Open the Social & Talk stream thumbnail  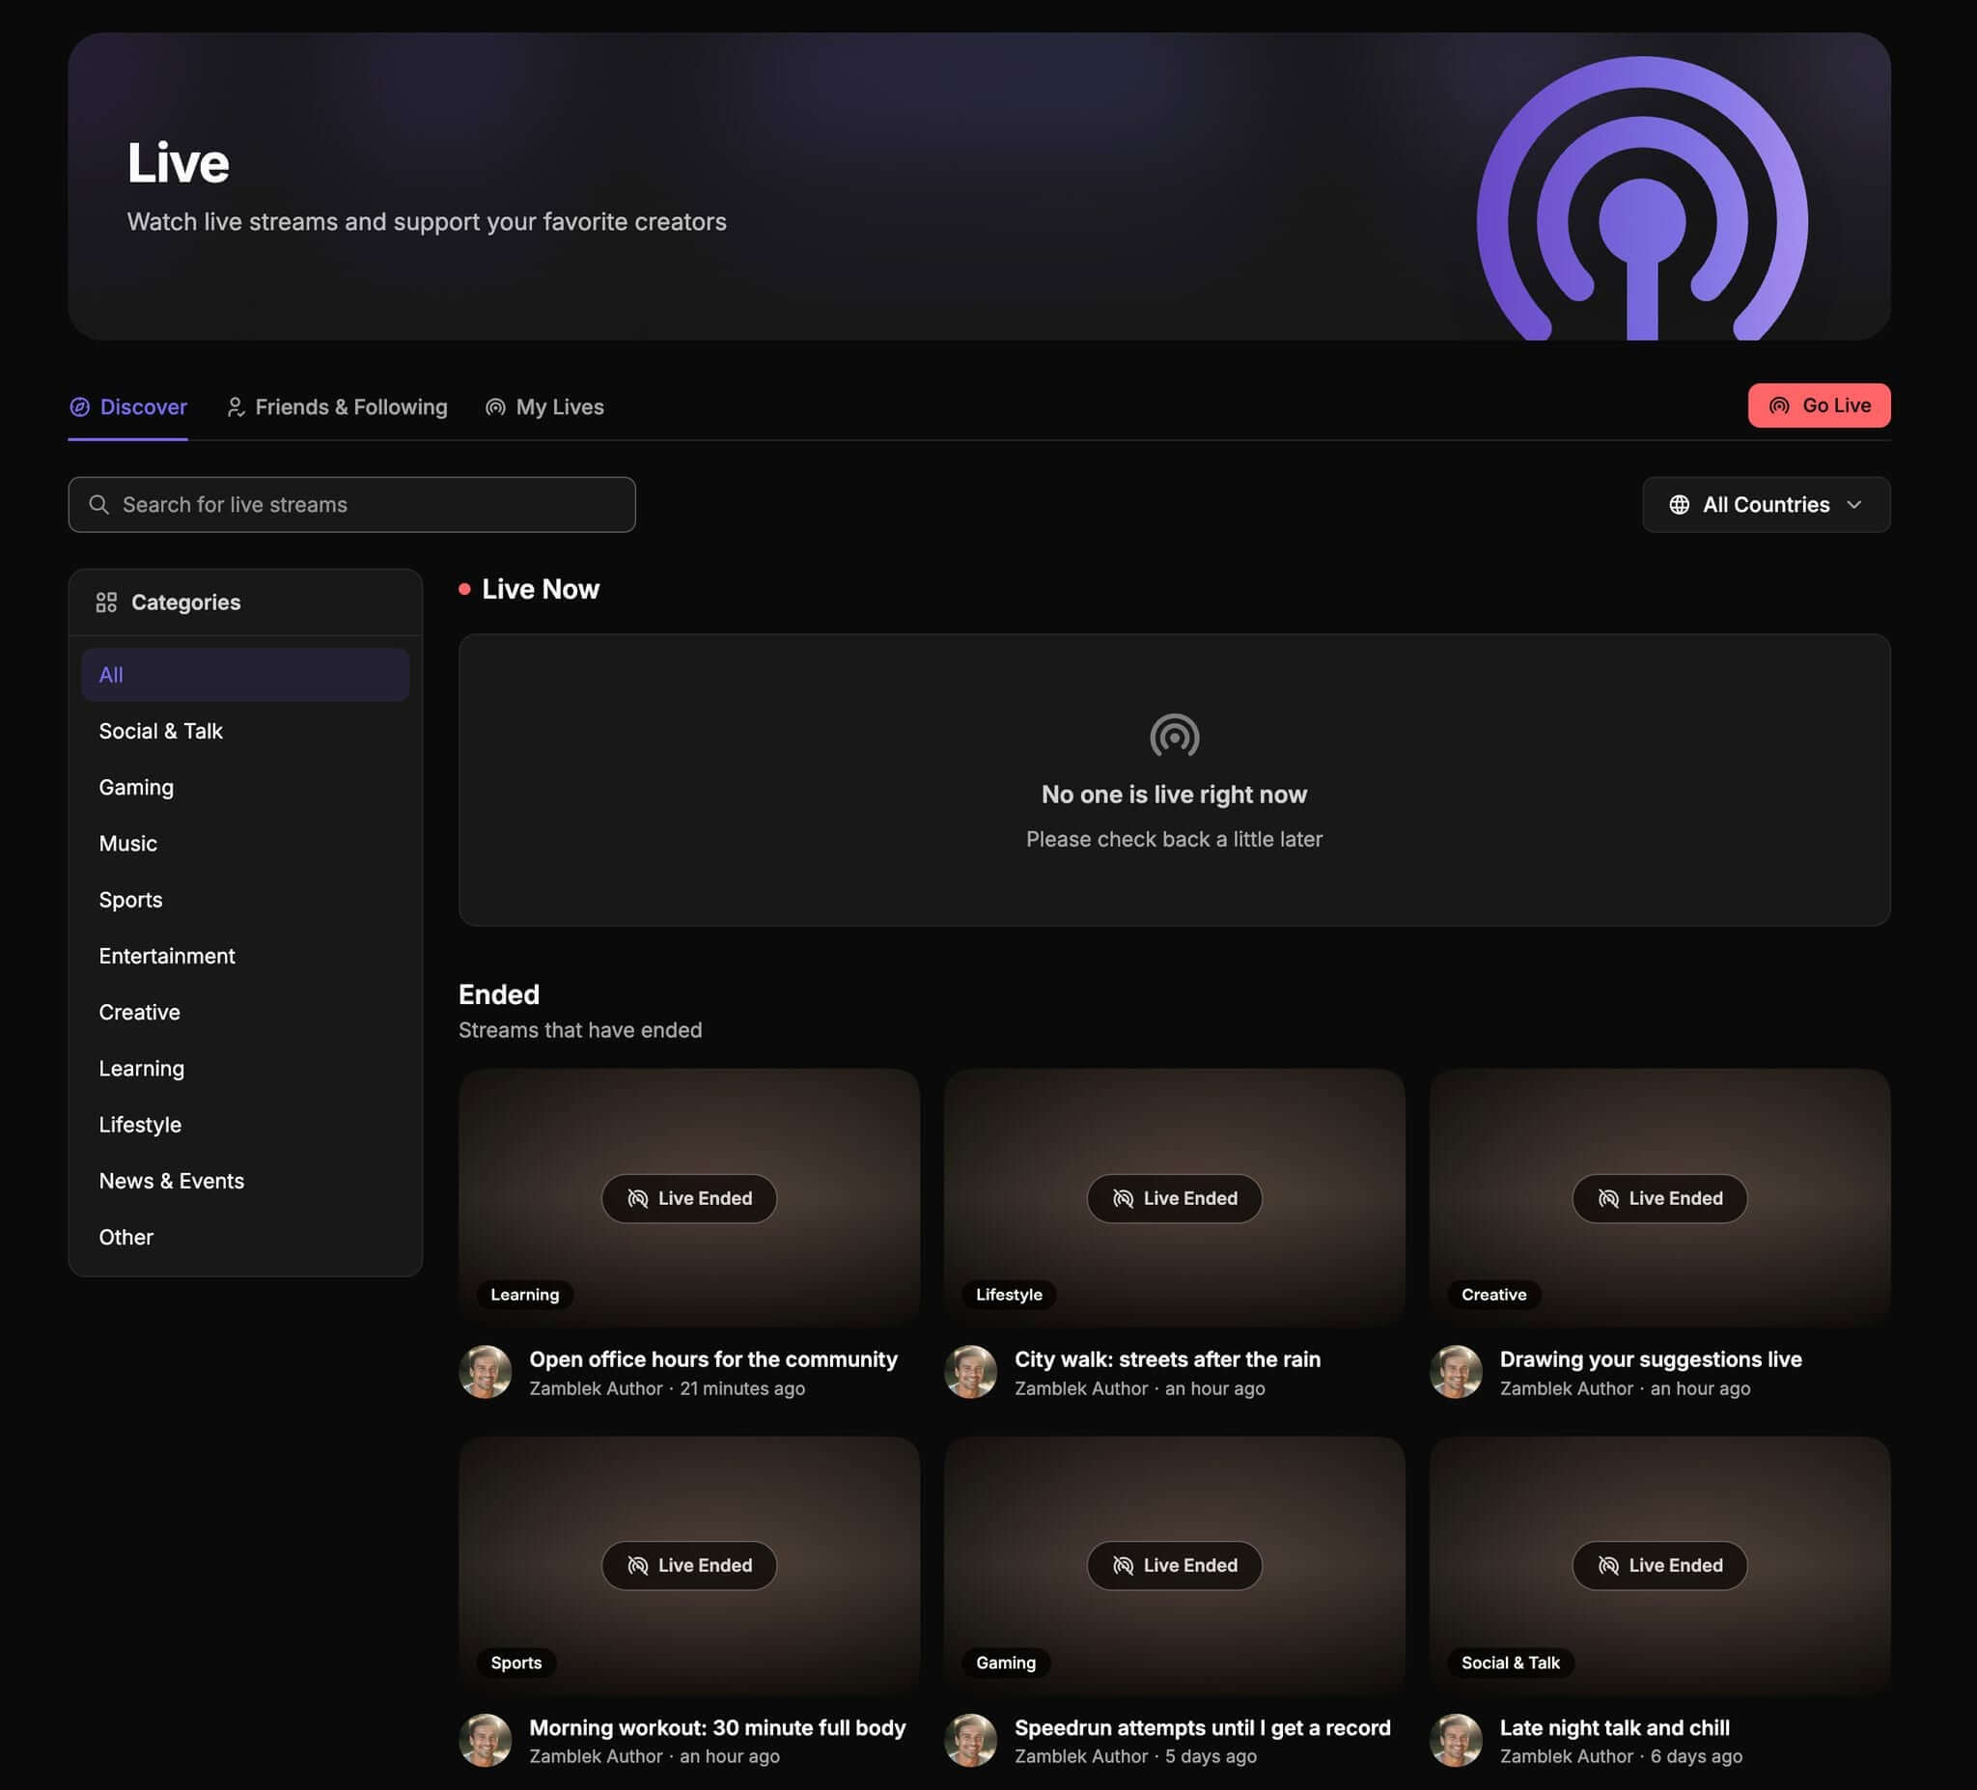pyautogui.click(x=1659, y=1565)
